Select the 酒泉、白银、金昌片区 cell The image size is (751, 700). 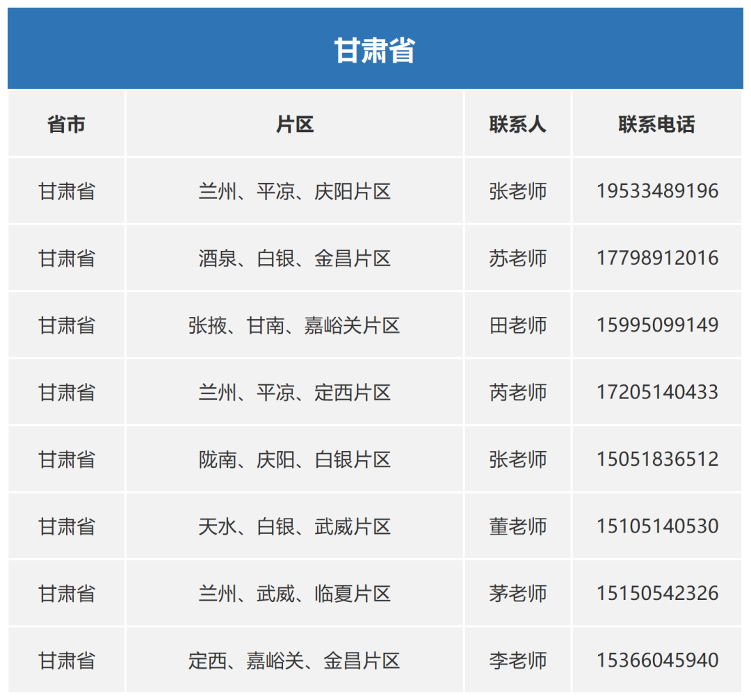[295, 258]
